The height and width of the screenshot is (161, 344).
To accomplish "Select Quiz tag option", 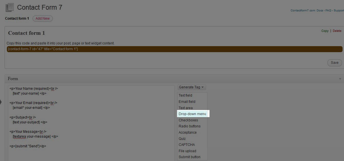I will click(182, 139).
